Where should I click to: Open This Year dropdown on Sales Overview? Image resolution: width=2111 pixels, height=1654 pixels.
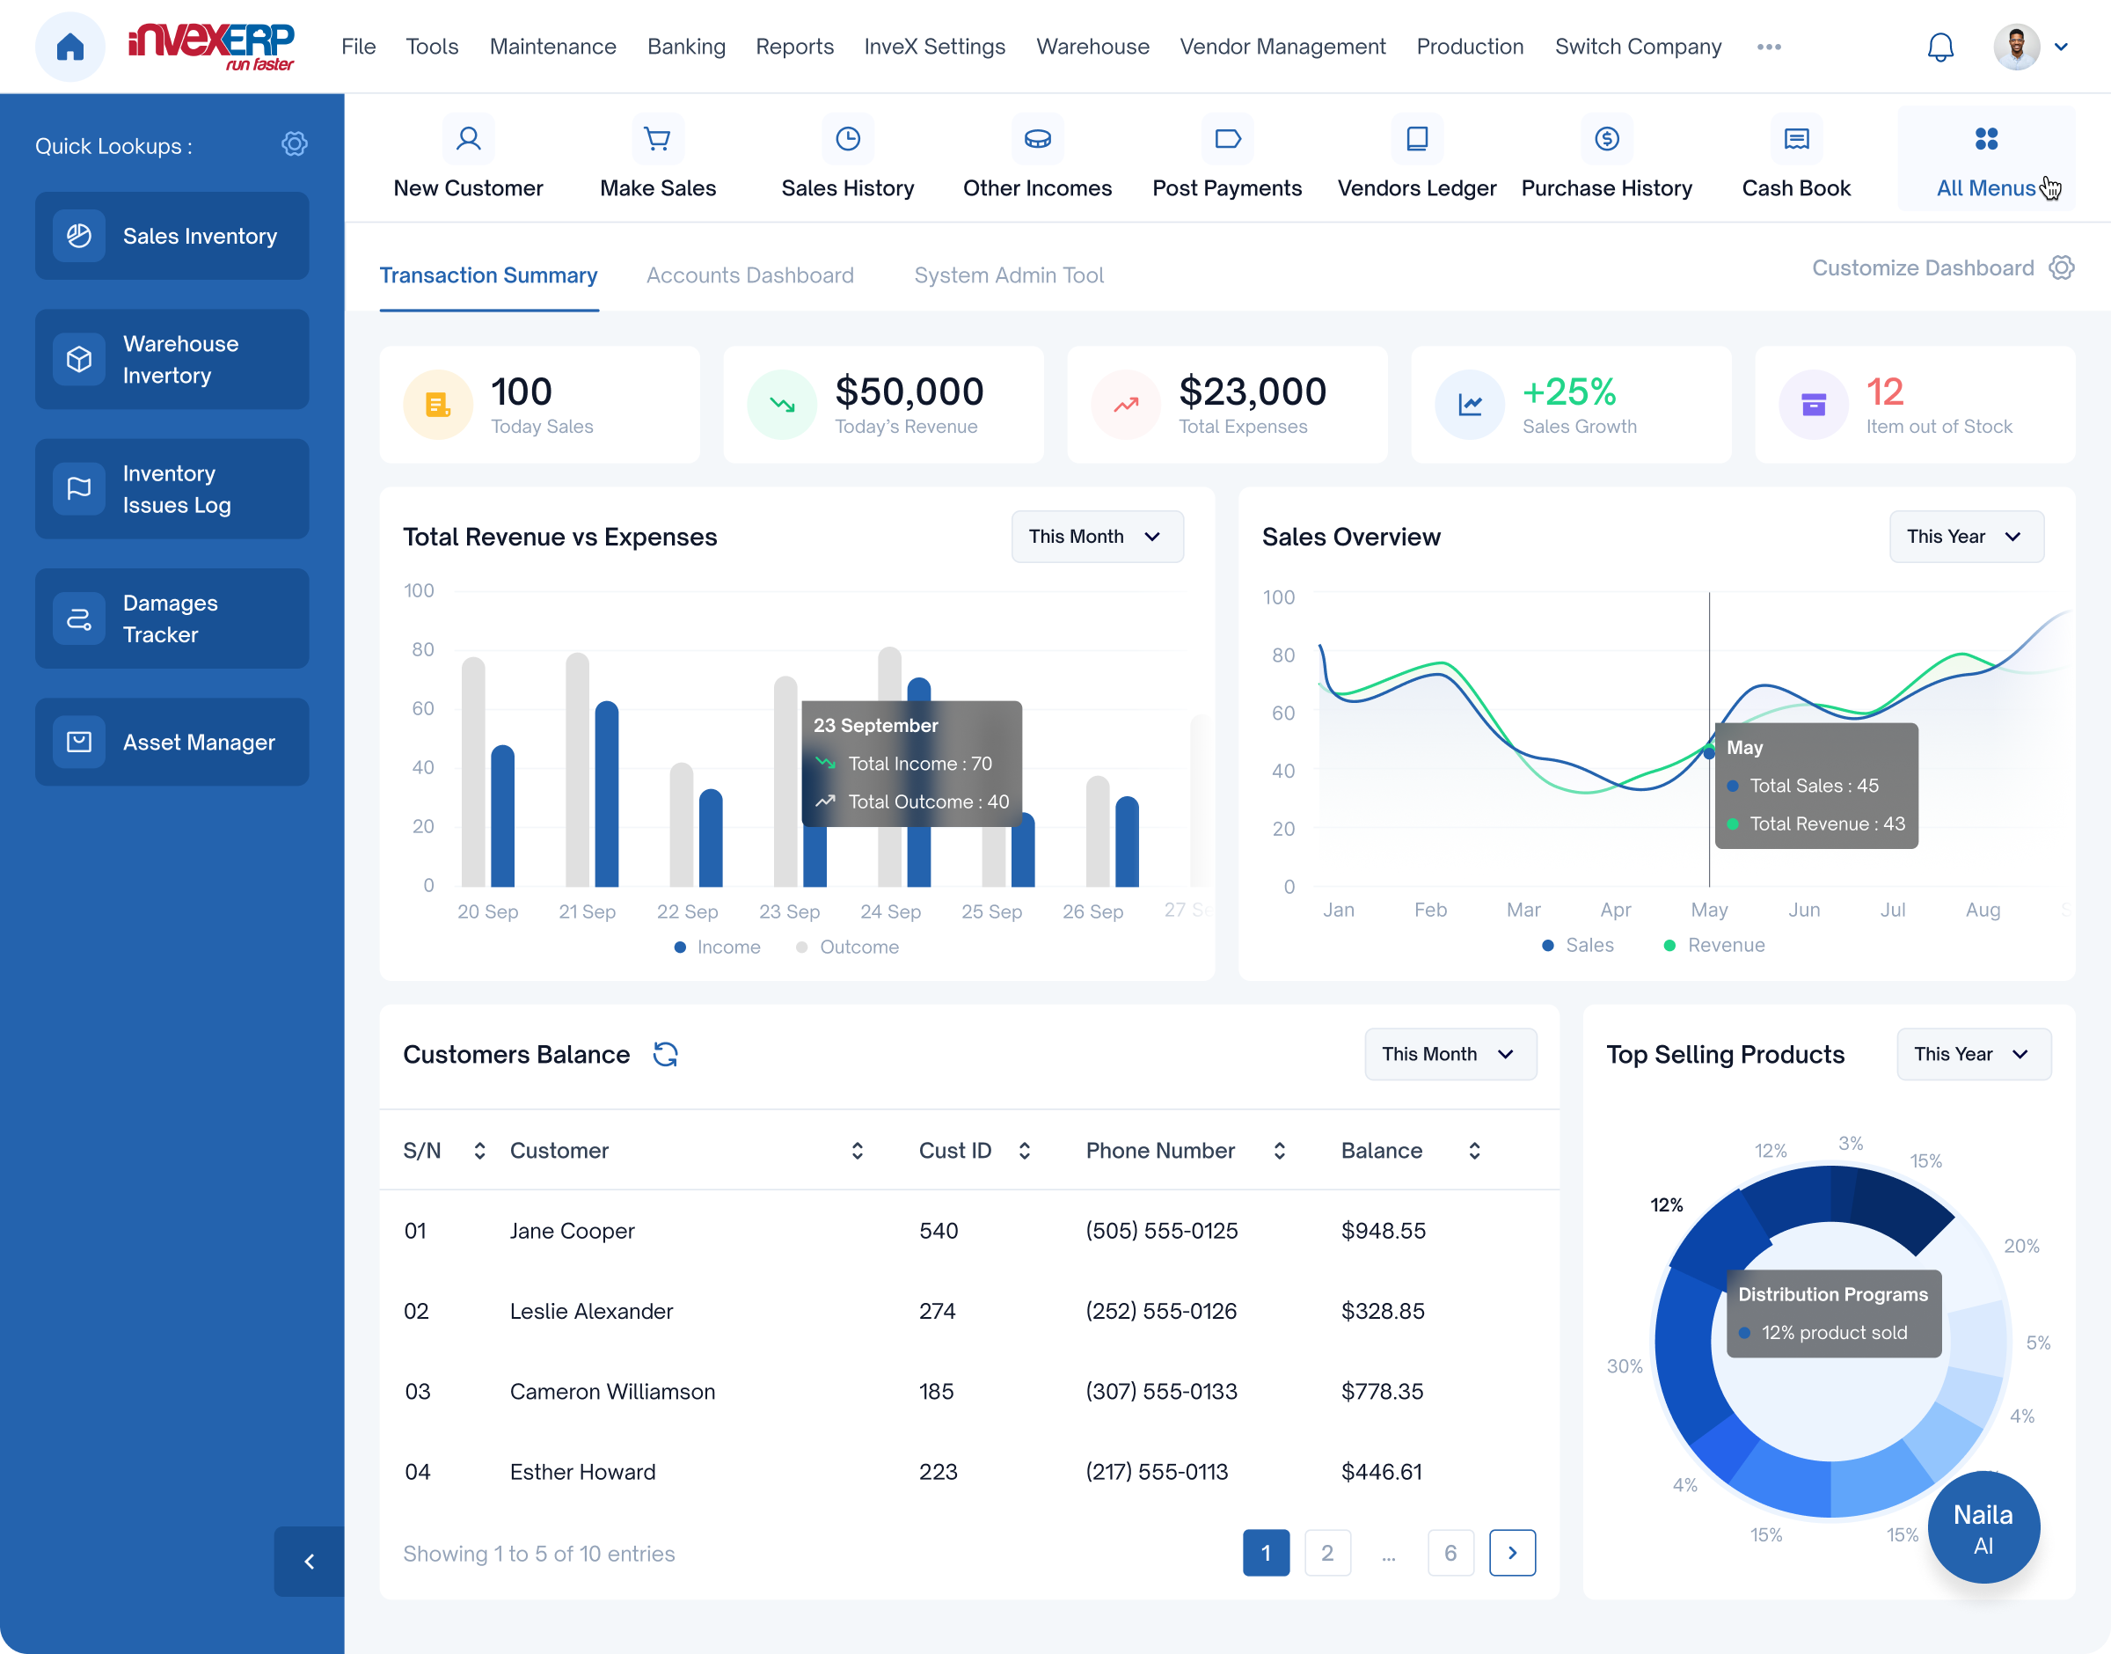click(x=1965, y=537)
